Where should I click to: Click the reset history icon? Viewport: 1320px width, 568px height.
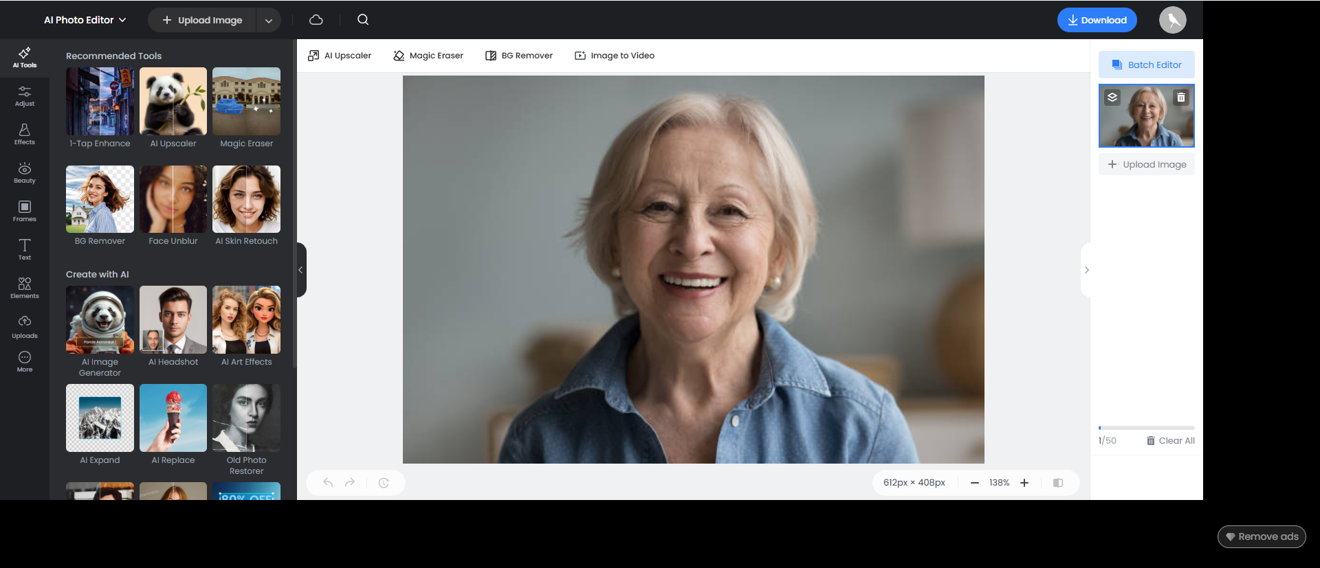coord(384,483)
